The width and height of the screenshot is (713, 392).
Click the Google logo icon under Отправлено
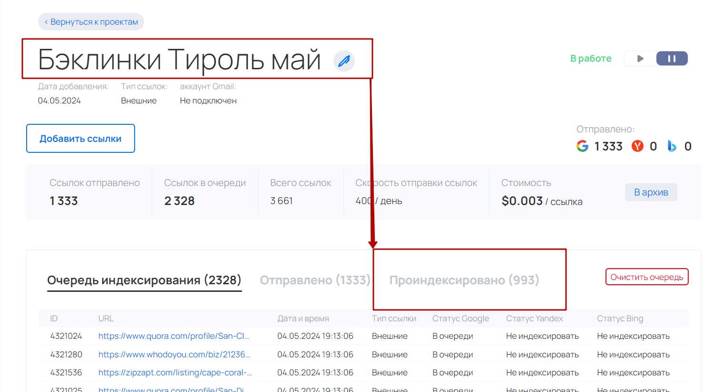coord(582,146)
